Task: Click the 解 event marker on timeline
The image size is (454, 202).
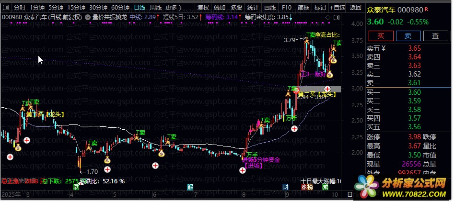Action: tap(190, 187)
